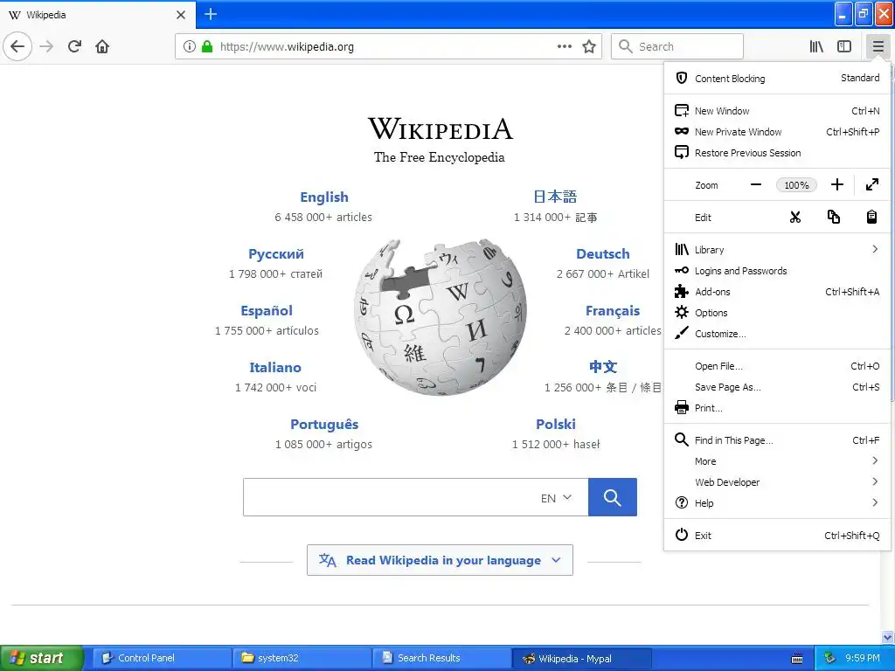Open the English Wikipedia link
895x671 pixels.
323,197
